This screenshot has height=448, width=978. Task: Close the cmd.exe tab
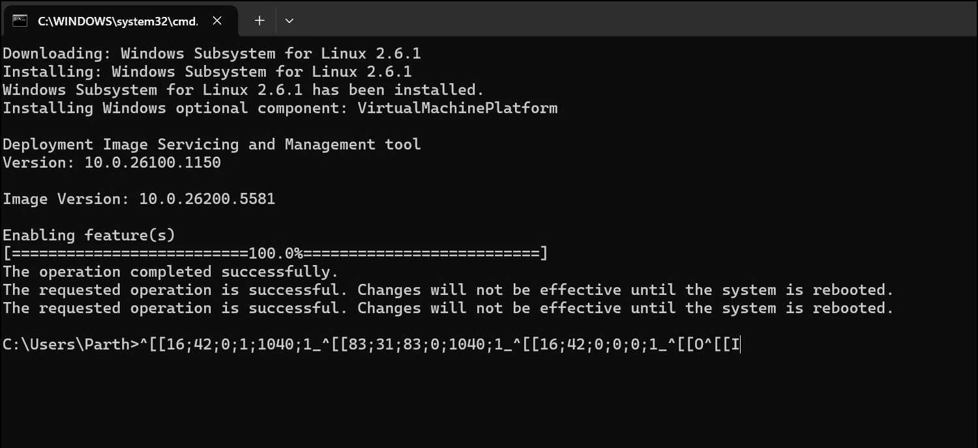point(217,21)
